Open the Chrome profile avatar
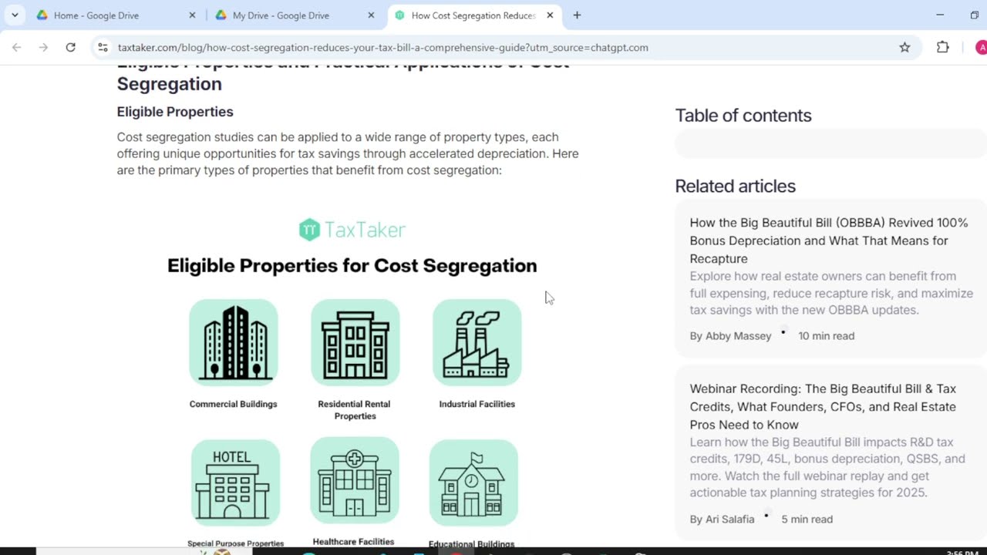Screen dimensions: 987x555 pos(981,48)
